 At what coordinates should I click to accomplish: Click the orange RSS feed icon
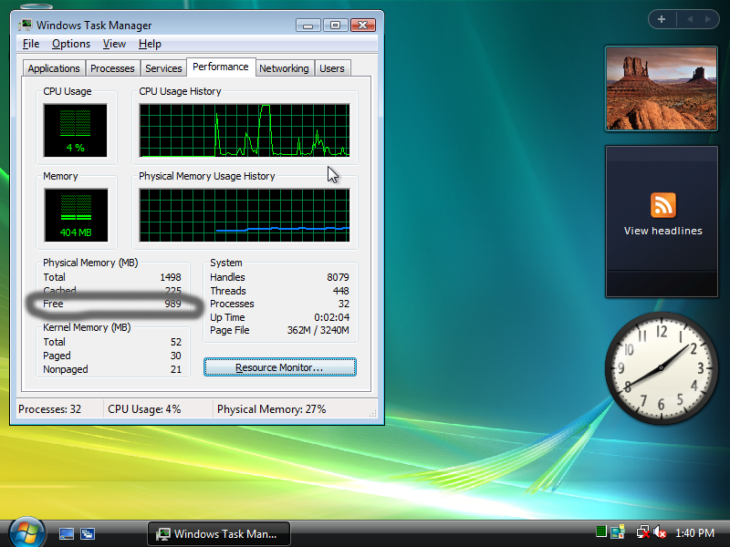[663, 205]
